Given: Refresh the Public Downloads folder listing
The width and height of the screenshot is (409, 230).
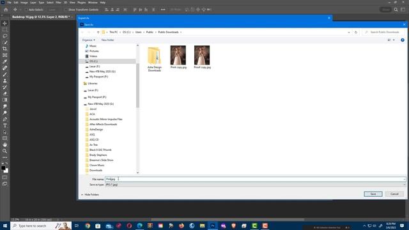Looking at the screenshot, I should pos(356,32).
